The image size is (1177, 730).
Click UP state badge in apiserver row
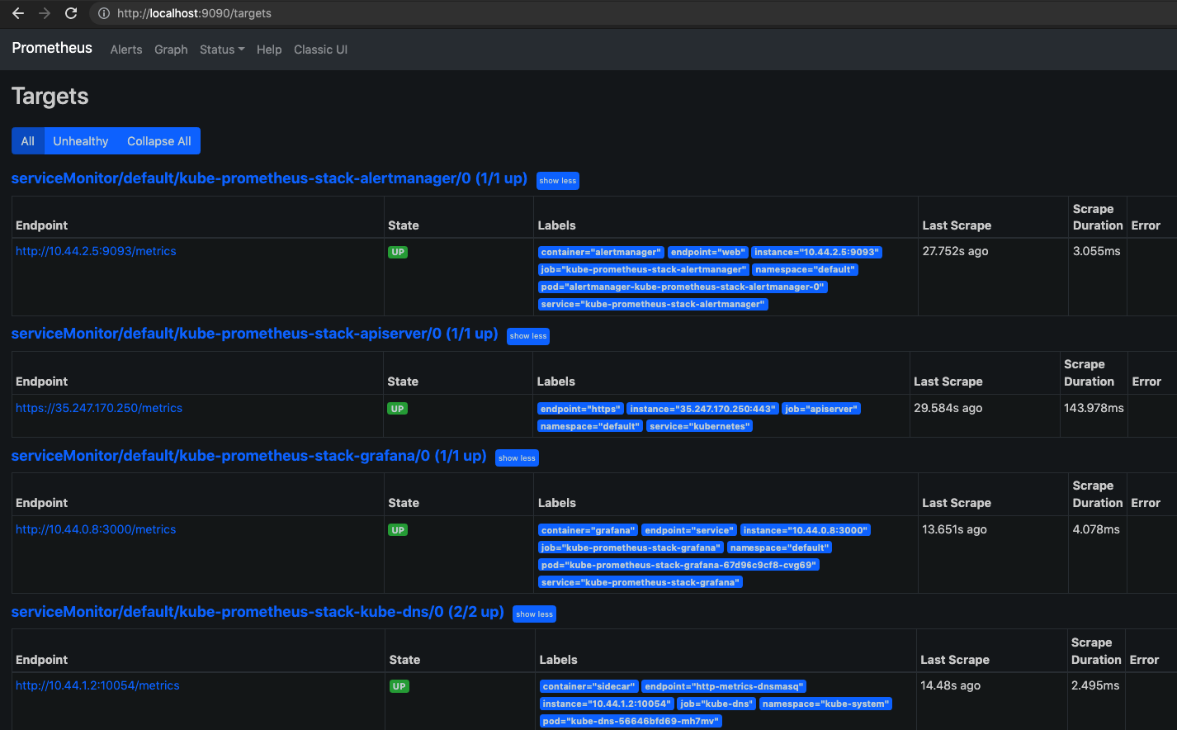point(398,409)
